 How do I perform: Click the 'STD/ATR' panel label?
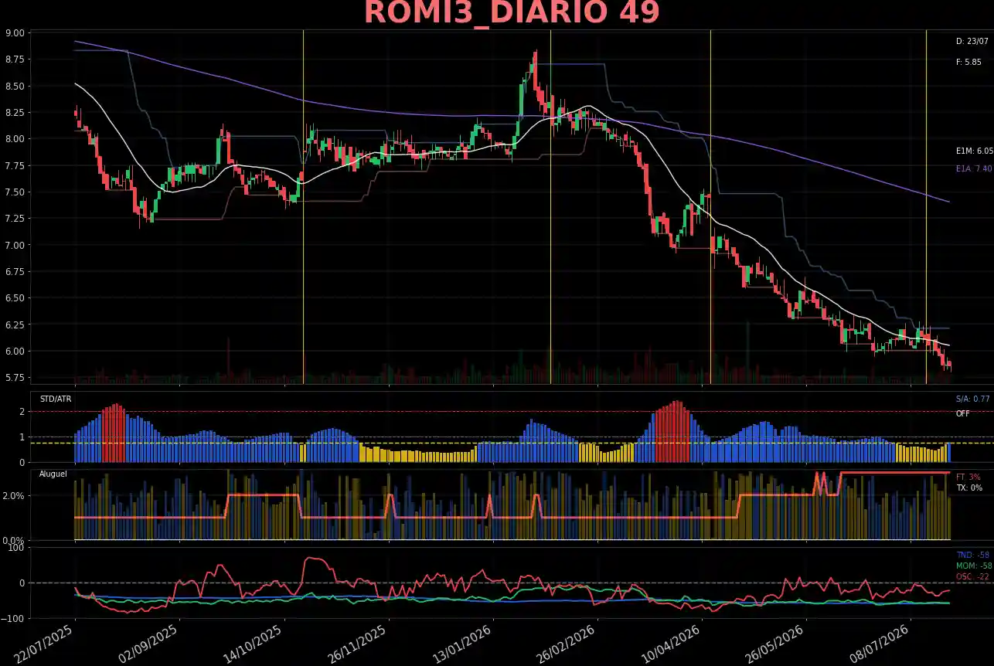[56, 399]
